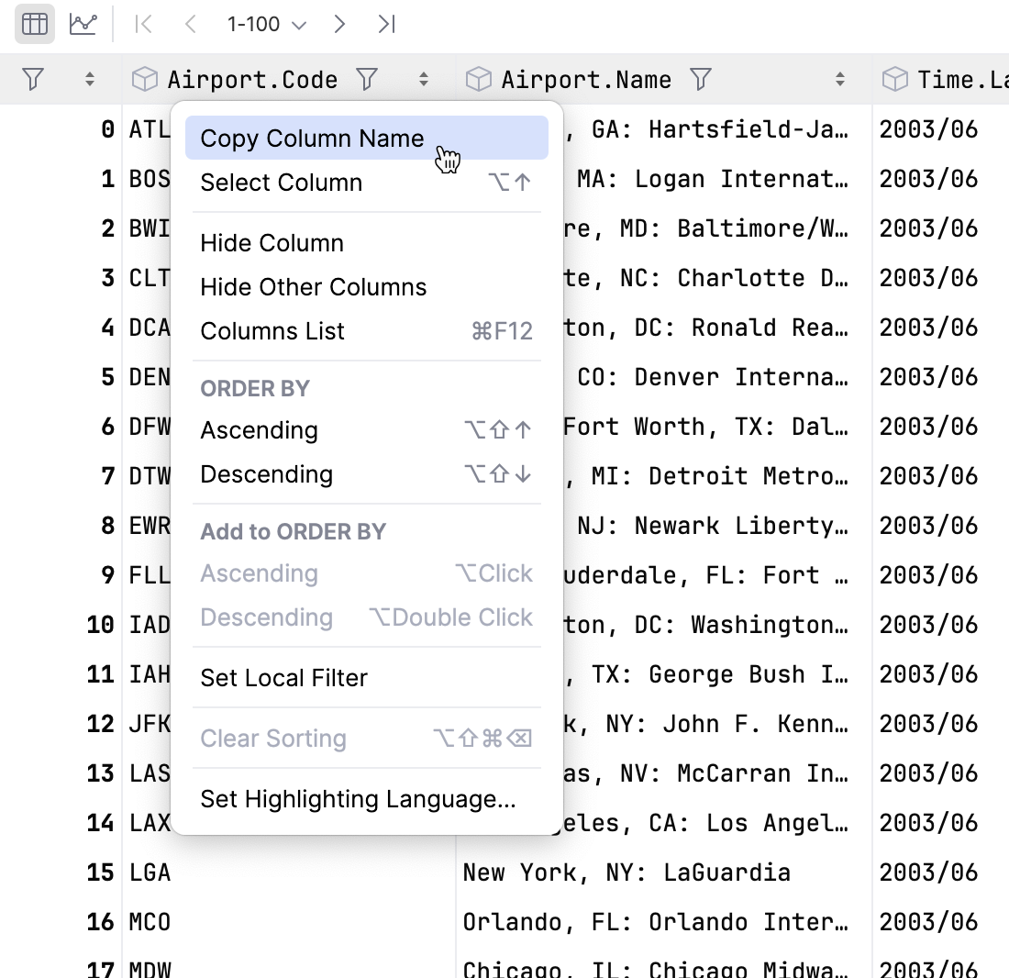Select Hide Other Columns entry
The image size is (1009, 978).
[367, 286]
